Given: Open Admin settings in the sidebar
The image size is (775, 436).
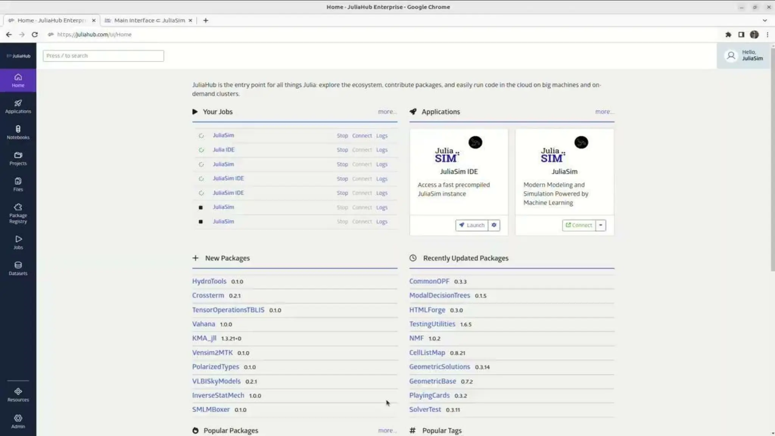Looking at the screenshot, I should tap(18, 421).
